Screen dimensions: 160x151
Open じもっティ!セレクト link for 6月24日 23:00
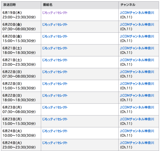pos(55,143)
